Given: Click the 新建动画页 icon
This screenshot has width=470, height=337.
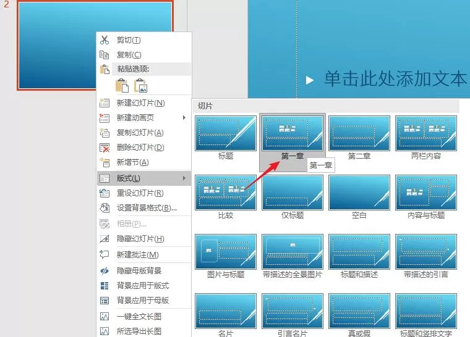Looking at the screenshot, I should pos(105,118).
